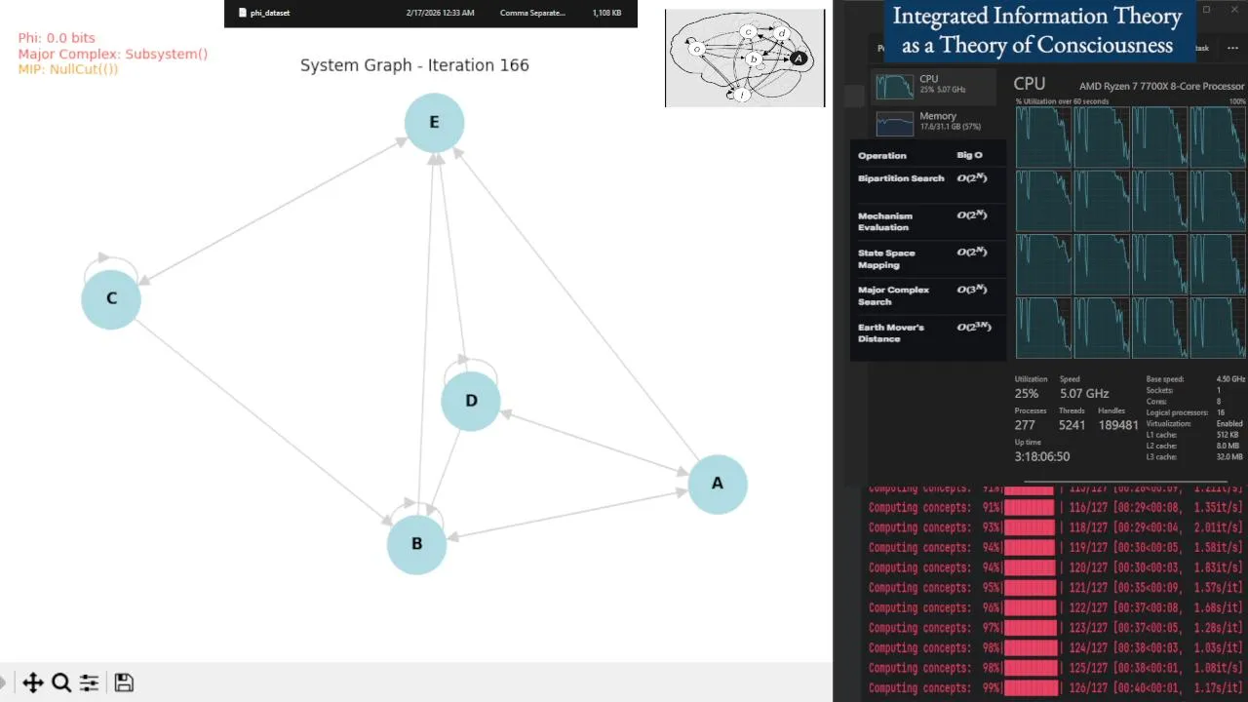
Task: Click node D in system graph
Action: [471, 401]
